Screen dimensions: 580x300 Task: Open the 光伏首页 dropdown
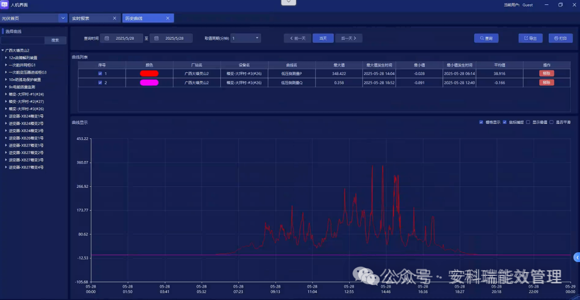pos(63,18)
